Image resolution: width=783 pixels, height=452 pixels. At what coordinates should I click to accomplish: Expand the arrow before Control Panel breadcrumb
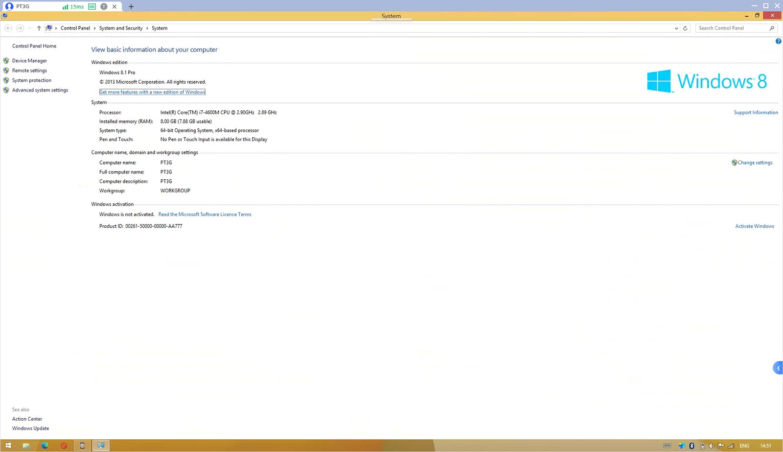[56, 28]
